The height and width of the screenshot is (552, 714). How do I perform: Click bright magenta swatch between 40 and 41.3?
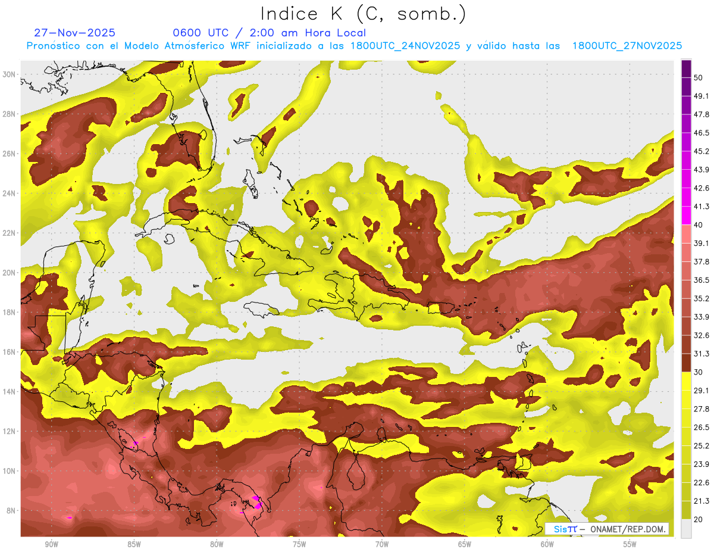(x=686, y=216)
